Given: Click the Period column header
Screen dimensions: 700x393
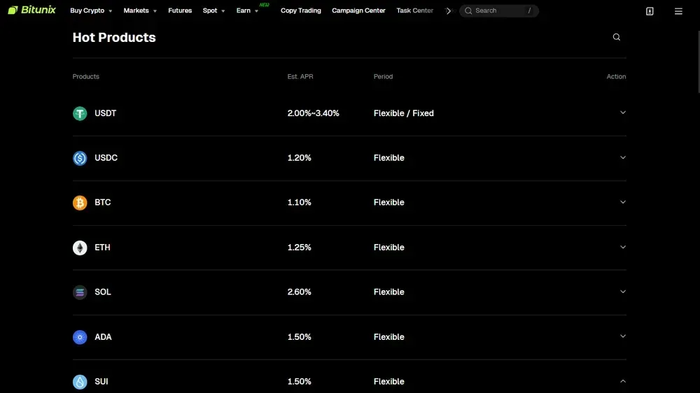Looking at the screenshot, I should 383,77.
